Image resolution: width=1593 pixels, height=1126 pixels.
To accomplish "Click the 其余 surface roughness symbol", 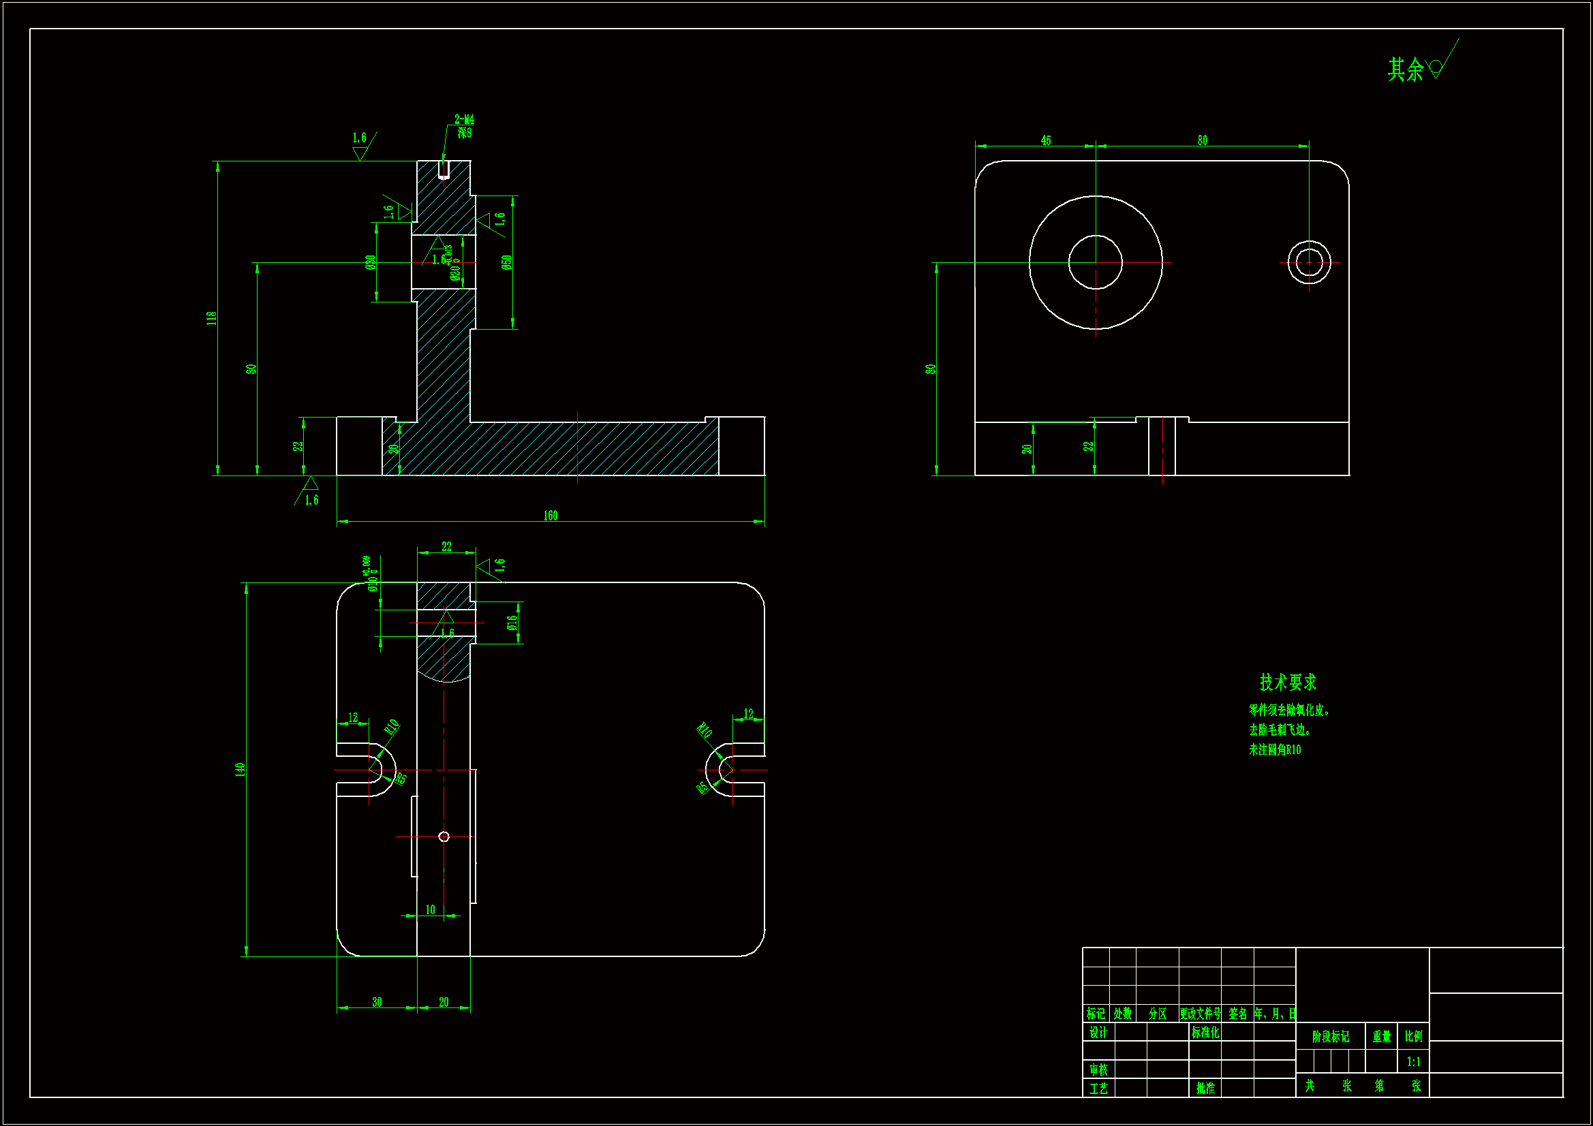I will [1435, 68].
